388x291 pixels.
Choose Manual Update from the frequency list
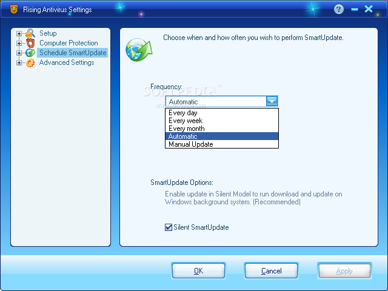pos(222,144)
